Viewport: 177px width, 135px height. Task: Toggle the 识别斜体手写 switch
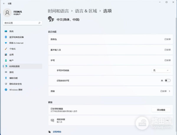tap(168, 81)
